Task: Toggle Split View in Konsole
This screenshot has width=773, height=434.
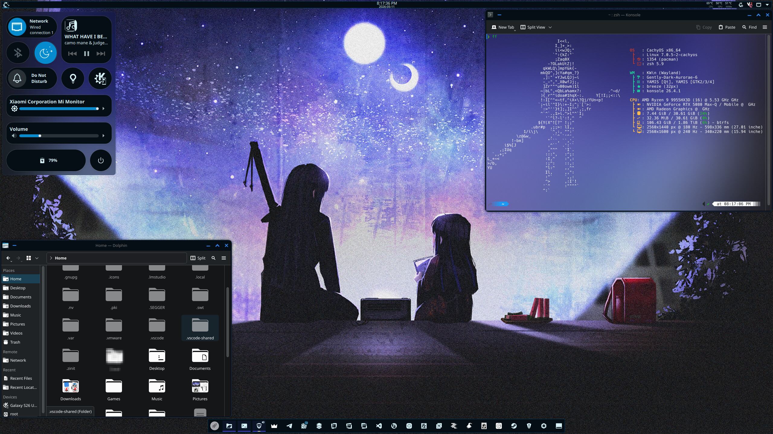Action: coord(533,27)
